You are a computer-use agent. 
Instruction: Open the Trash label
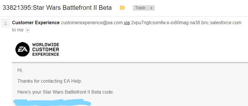(x=140, y=8)
